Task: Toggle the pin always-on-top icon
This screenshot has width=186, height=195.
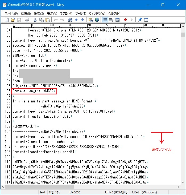Action: pyautogui.click(x=140, y=20)
